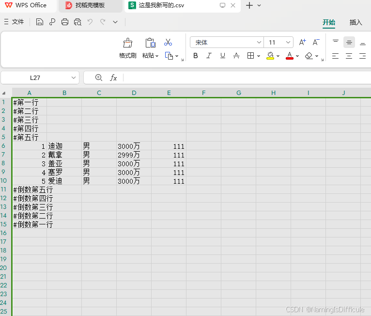Click the Undo arrow
This screenshot has height=316, width=371.
click(90, 22)
